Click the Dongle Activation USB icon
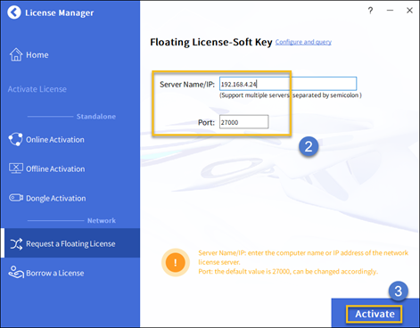420x328 pixels. (16, 198)
